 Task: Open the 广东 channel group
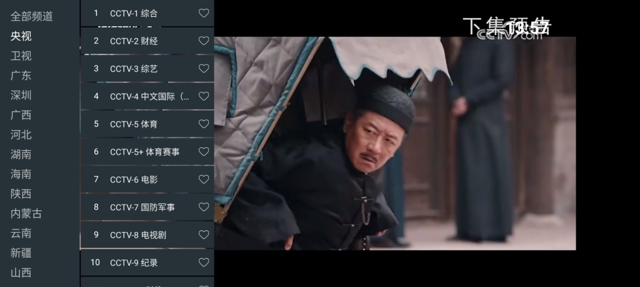[21, 75]
